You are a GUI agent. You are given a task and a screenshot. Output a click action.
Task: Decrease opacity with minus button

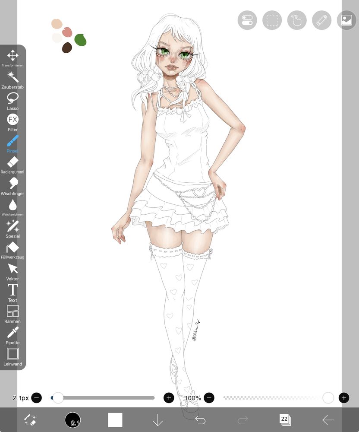coord(209,398)
